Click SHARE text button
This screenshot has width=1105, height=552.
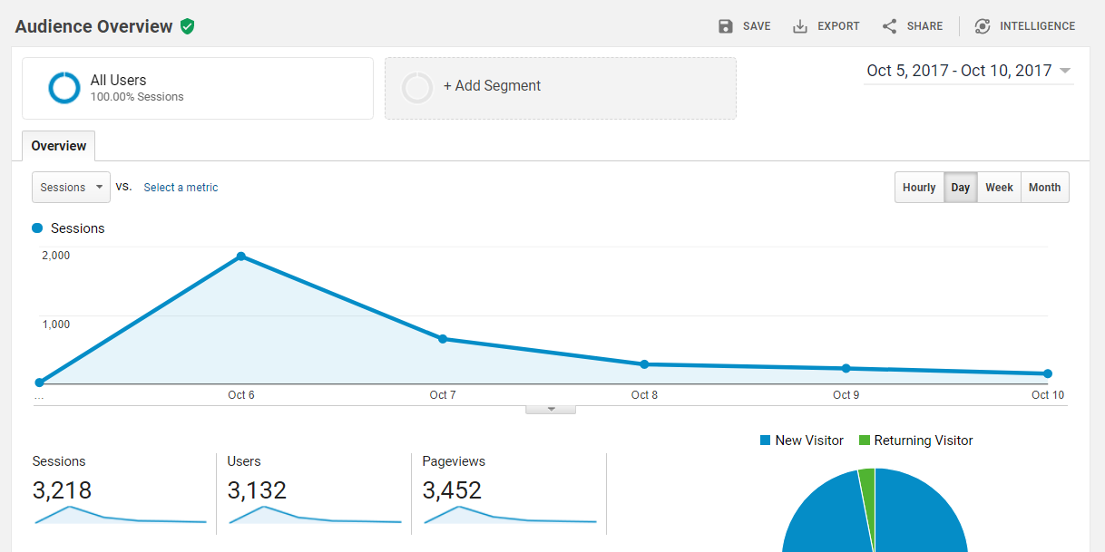(x=924, y=26)
